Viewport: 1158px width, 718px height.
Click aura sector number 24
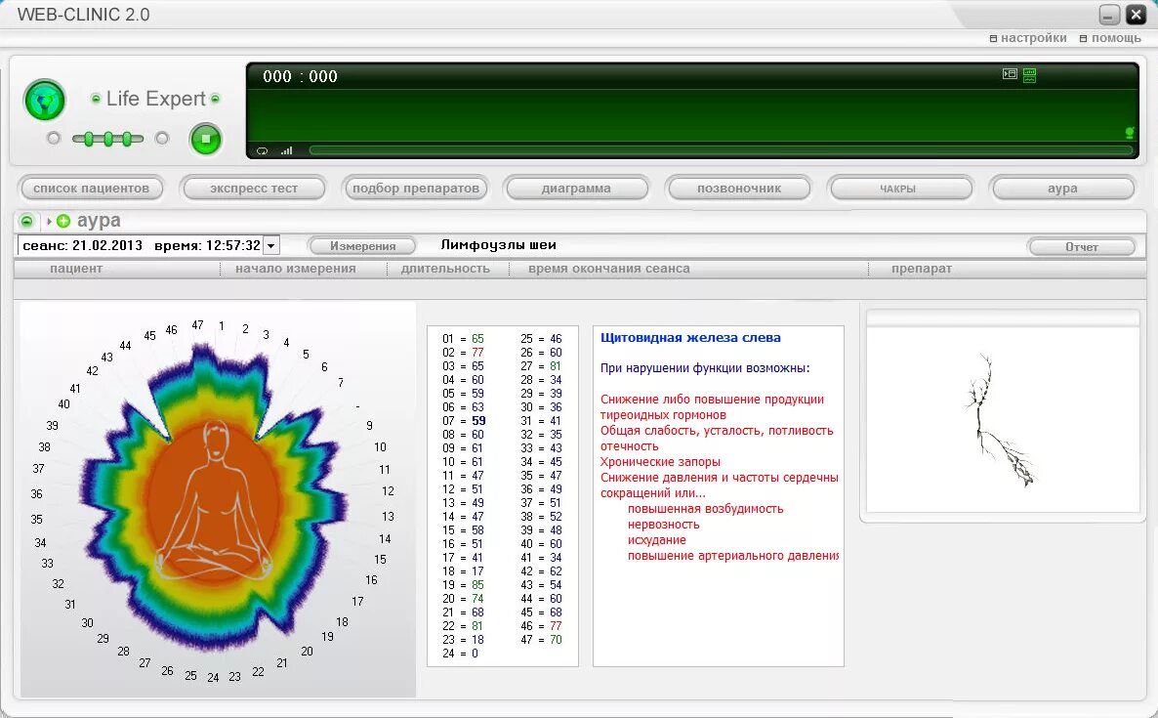point(213,677)
